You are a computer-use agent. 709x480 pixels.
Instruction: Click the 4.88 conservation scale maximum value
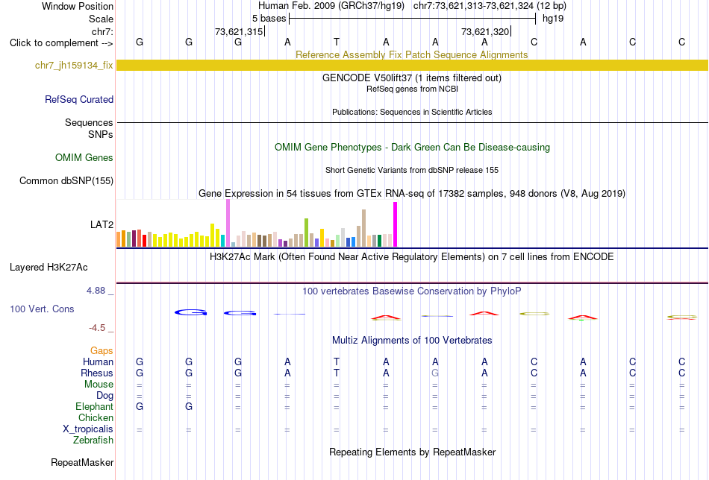tap(96, 291)
